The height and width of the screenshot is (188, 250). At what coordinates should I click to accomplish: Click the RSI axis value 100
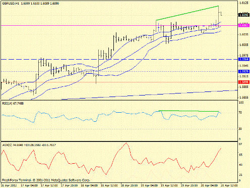241,102
